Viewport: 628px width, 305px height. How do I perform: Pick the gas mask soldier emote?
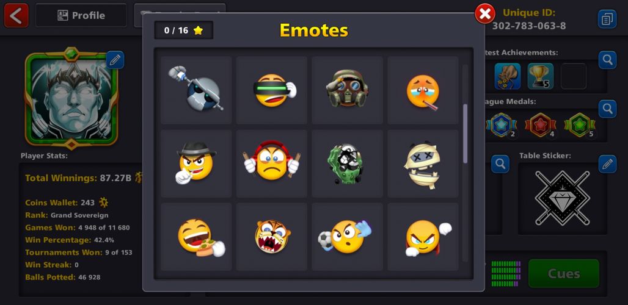click(x=347, y=90)
